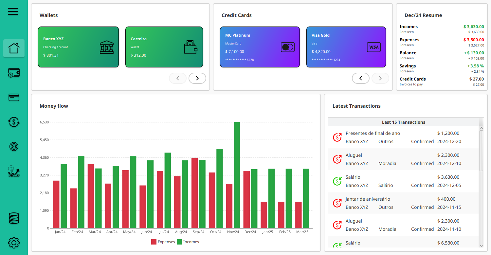The height and width of the screenshot is (255, 491).
Task: Click the wallet icon on Carteira card
Action: (191, 47)
